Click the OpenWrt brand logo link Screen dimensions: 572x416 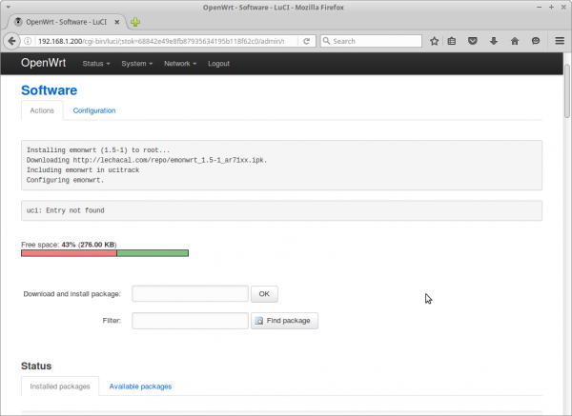click(44, 63)
